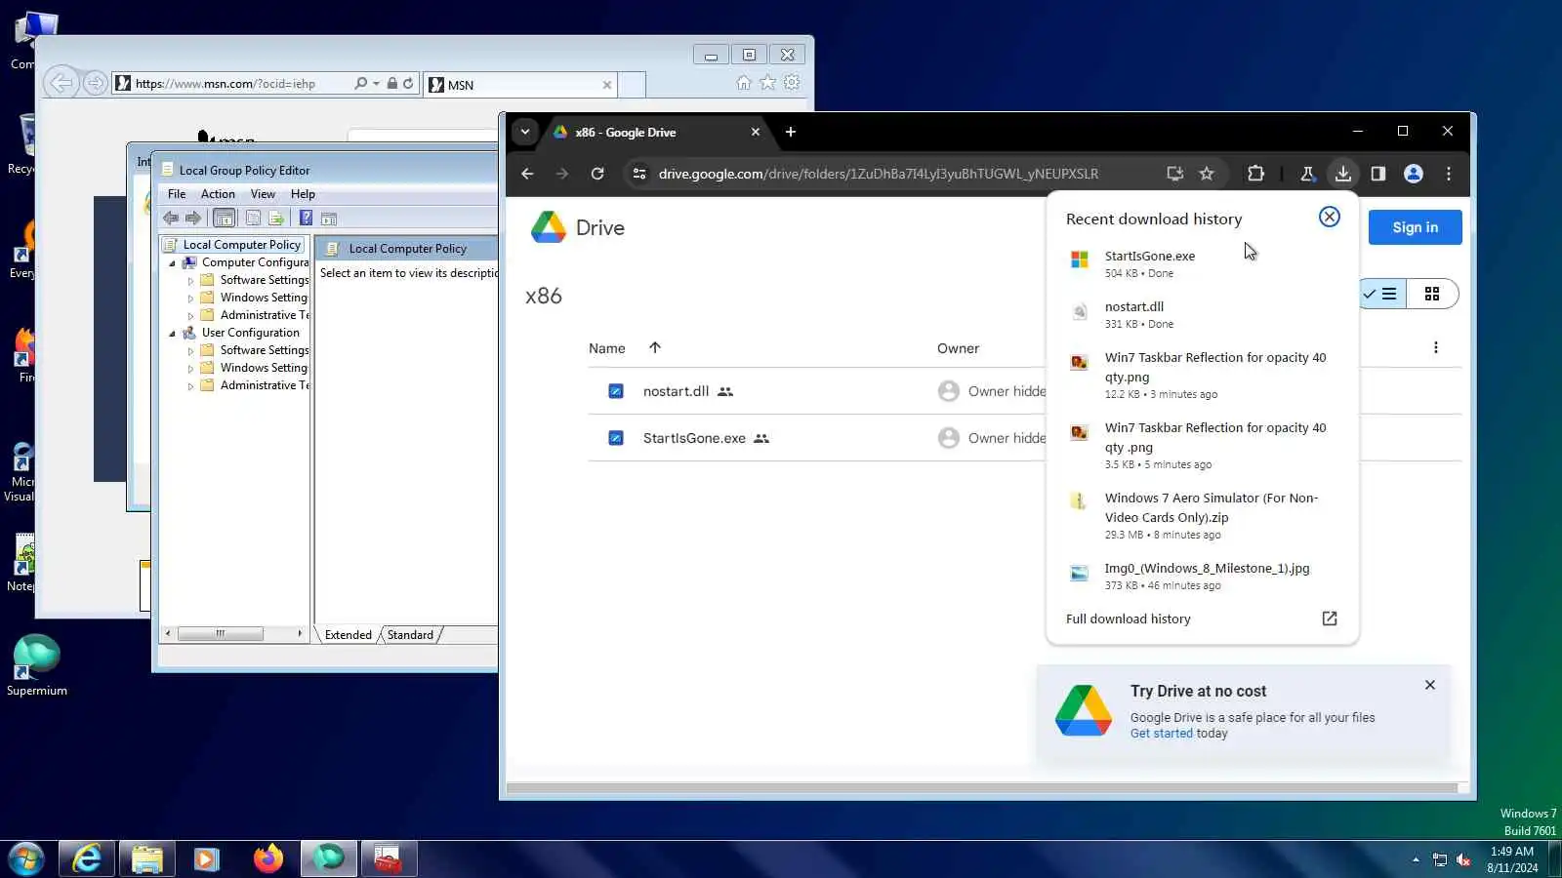Sign in to Google Drive
The image size is (1562, 878).
[1415, 227]
